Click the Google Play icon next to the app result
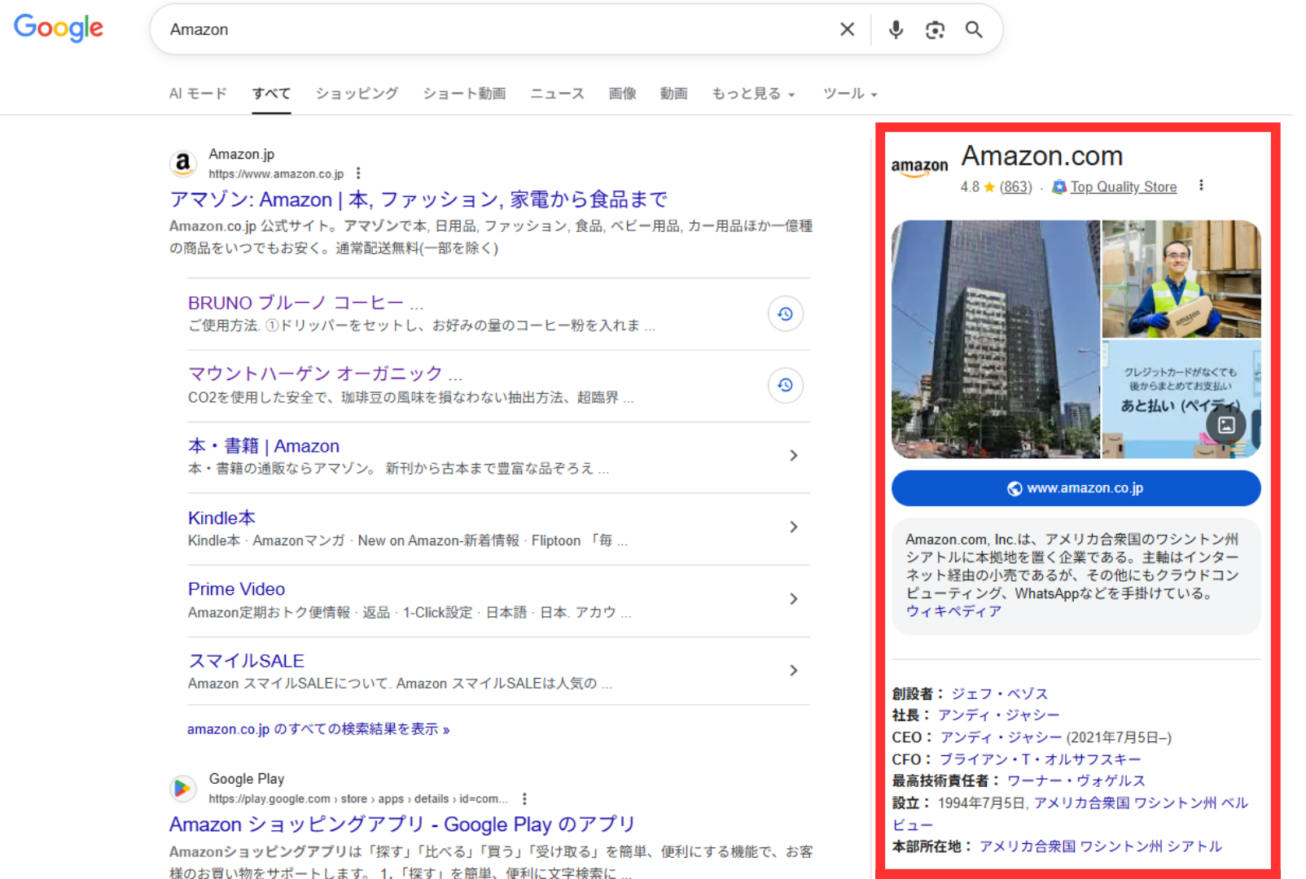Screen dimensions: 1306x879 183,789
